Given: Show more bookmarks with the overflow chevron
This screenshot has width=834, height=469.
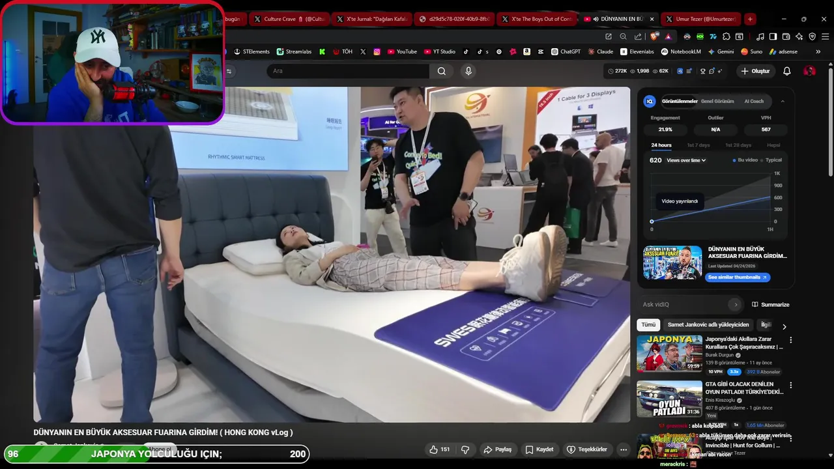Looking at the screenshot, I should click(818, 51).
